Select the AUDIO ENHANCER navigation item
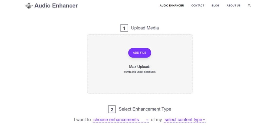This screenshot has height=127, width=277. click(172, 5)
